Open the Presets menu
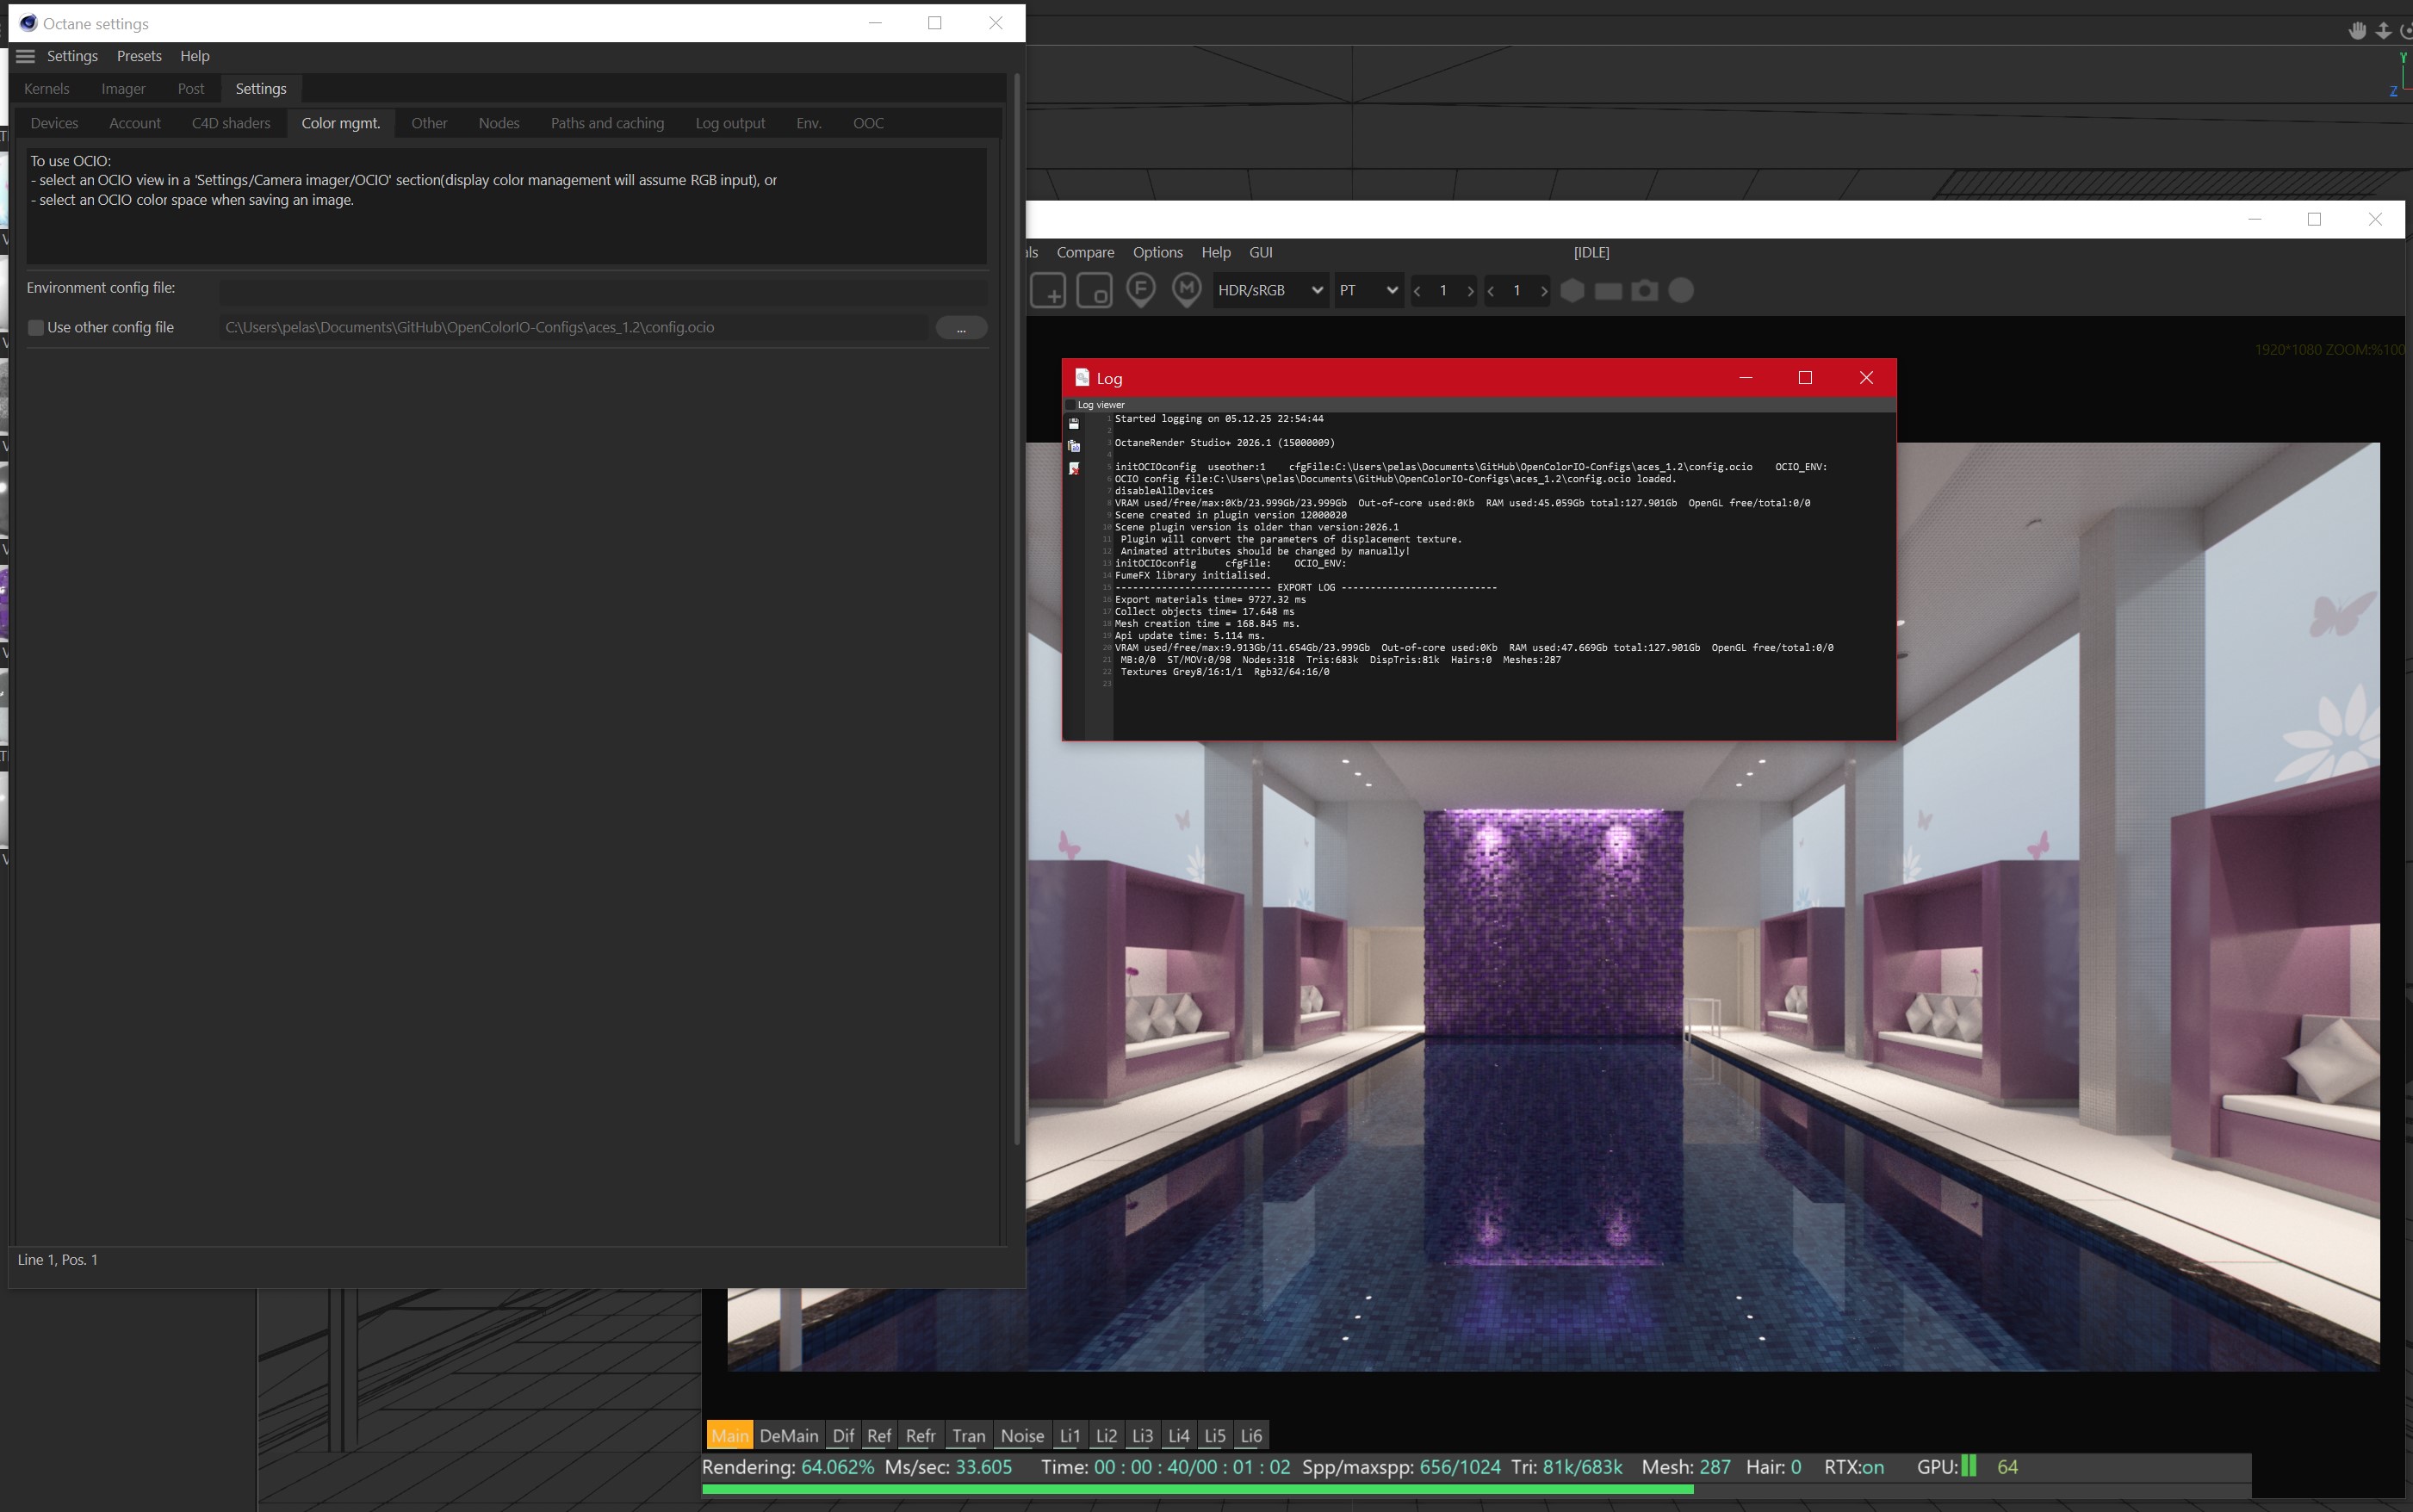2413x1512 pixels. 139,56
